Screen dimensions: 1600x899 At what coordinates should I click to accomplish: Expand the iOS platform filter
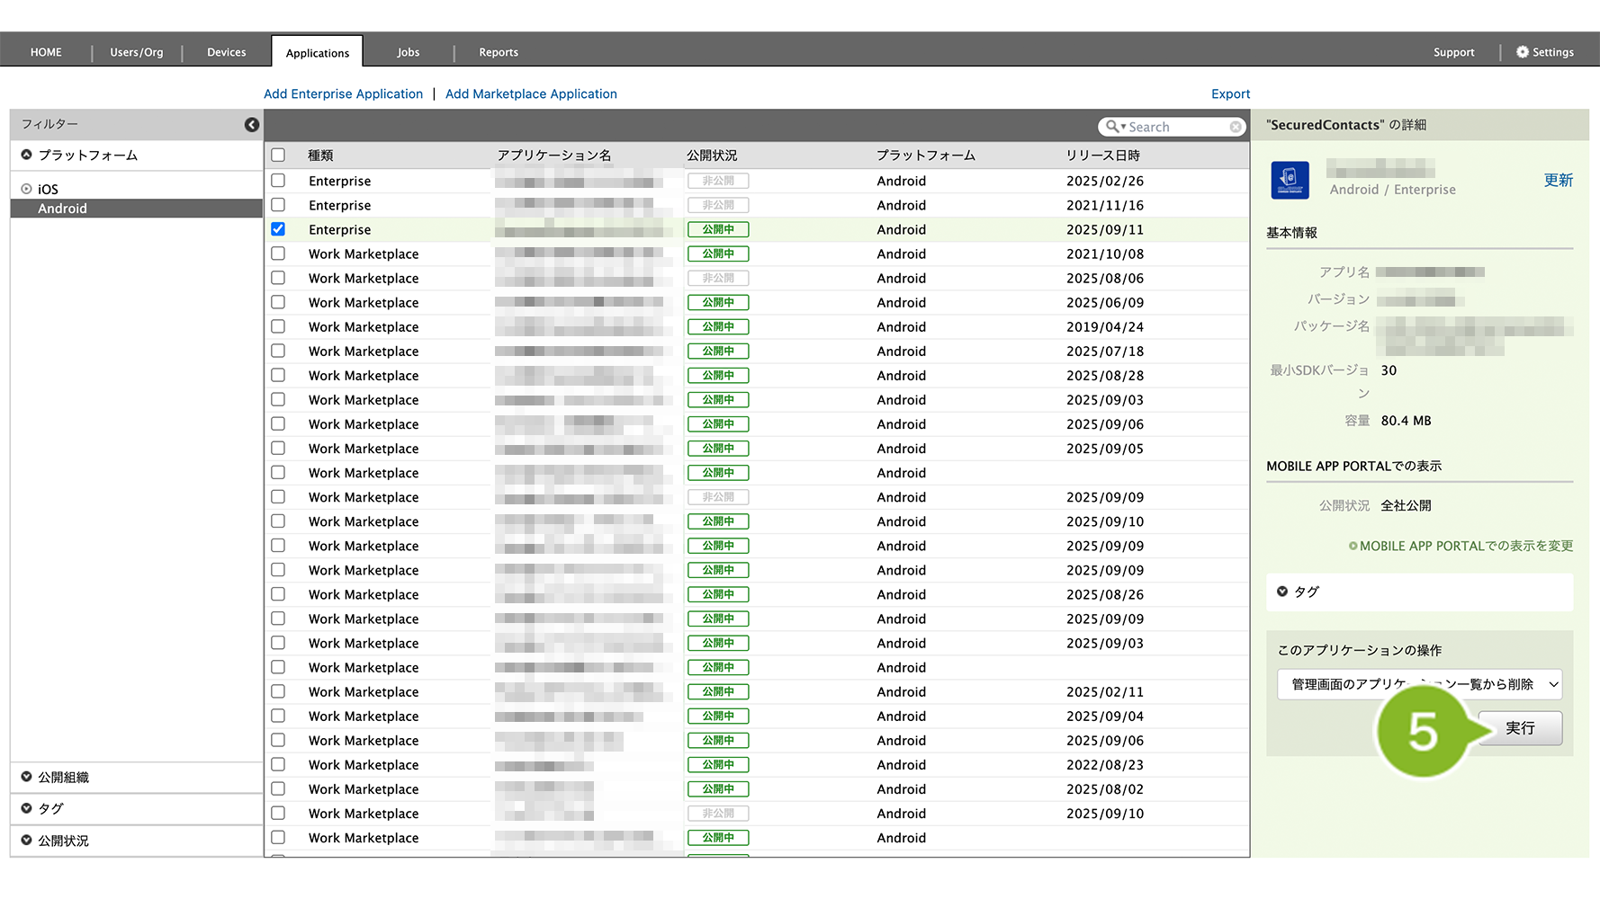(27, 189)
